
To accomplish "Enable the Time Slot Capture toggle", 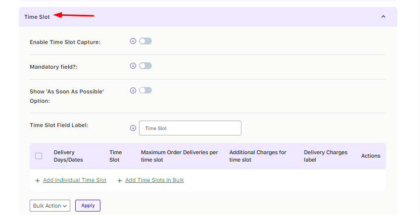I will tap(145, 42).
